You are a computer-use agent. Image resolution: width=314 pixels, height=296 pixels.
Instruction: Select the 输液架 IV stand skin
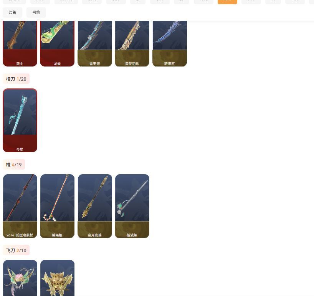click(132, 206)
